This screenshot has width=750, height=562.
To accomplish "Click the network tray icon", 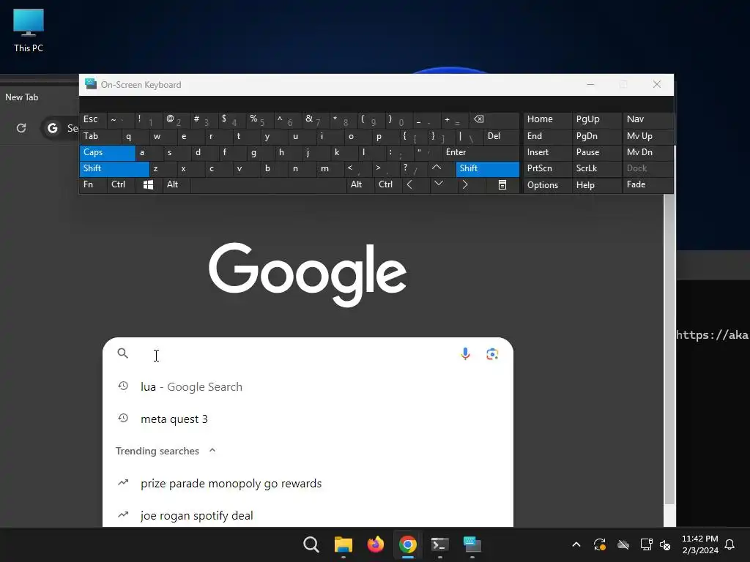I will coord(646,544).
